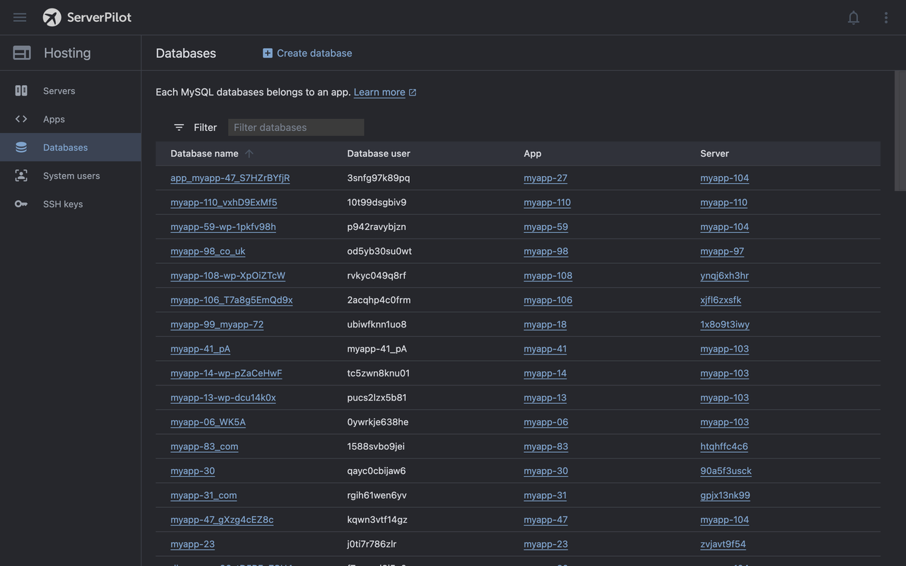This screenshot has height=566, width=906.
Task: Click the Apps code brackets icon
Action: pos(21,119)
